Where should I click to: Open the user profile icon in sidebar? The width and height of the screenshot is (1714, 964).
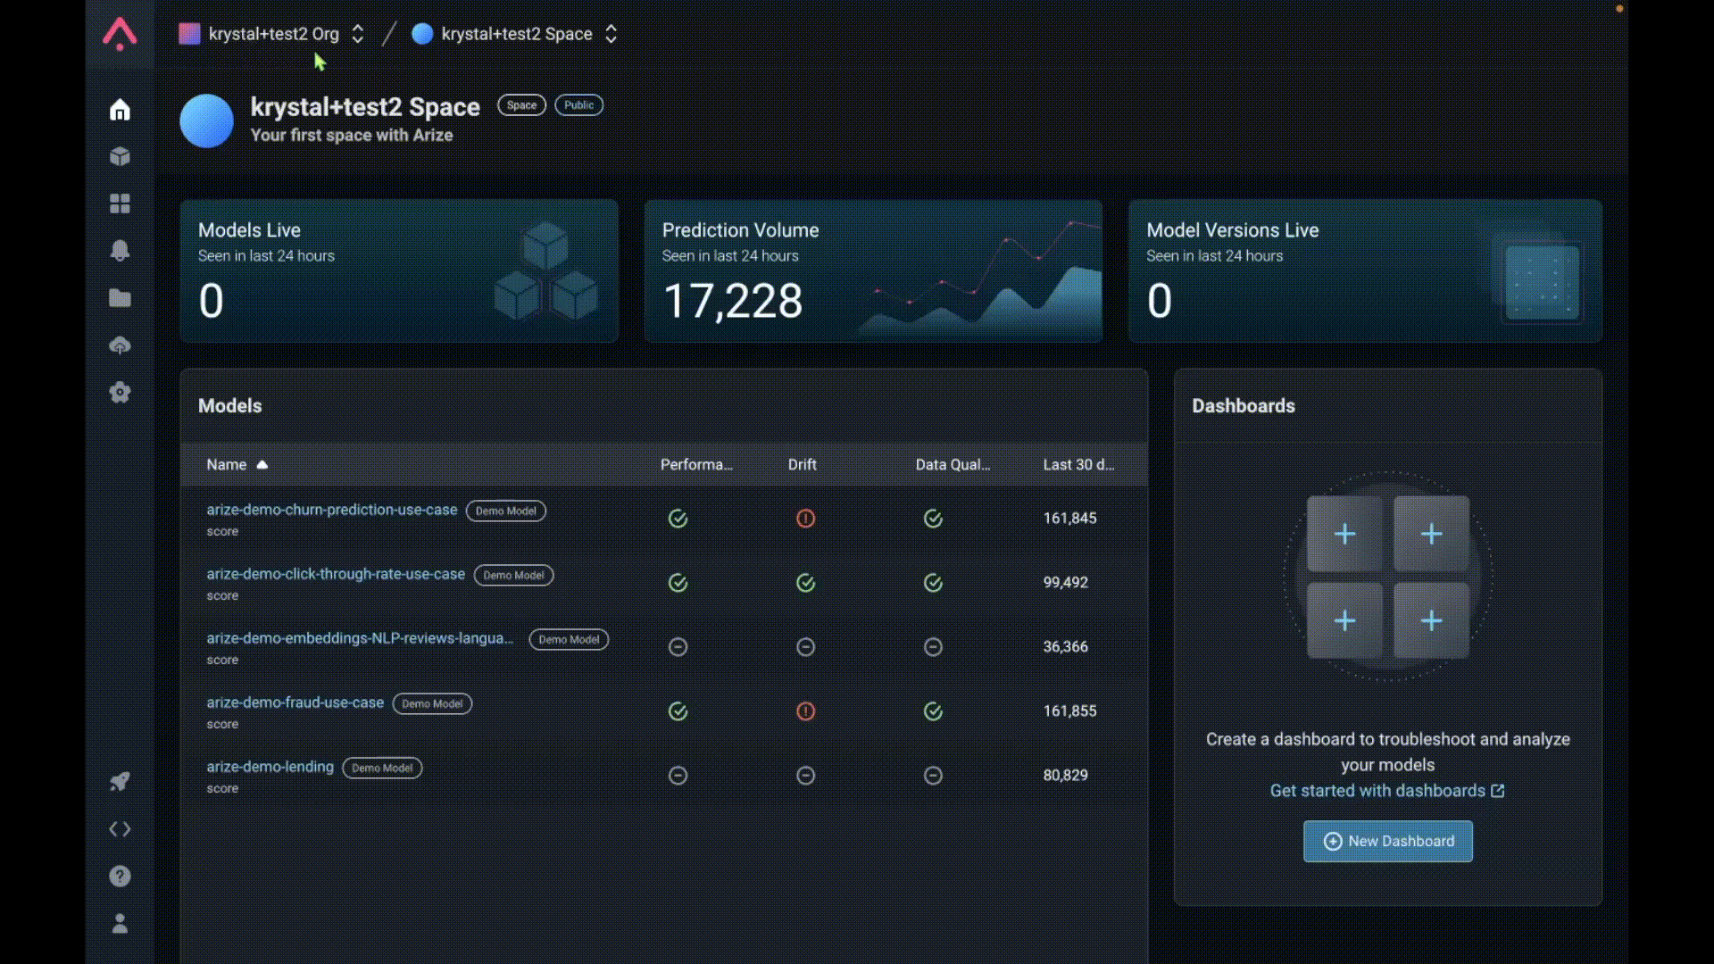coord(120,924)
